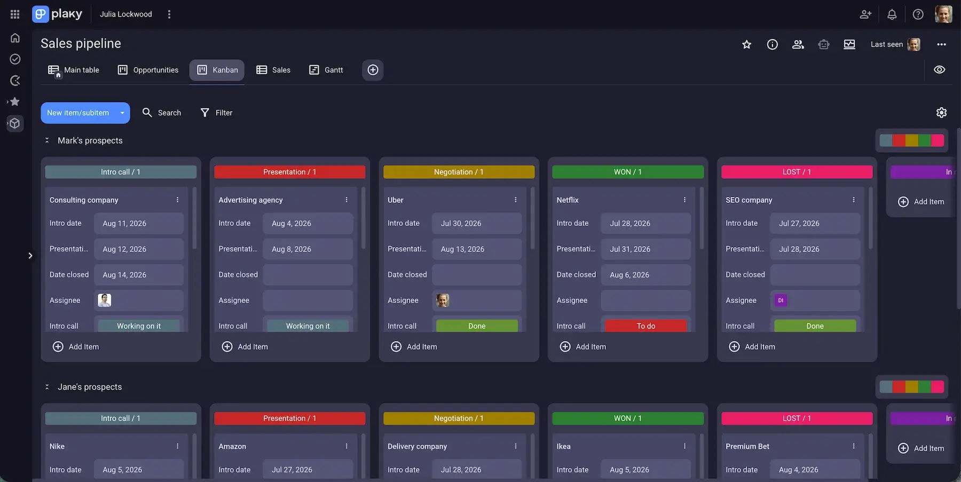Open the Ikea card three-dot menu
Image resolution: width=961 pixels, height=482 pixels.
click(684, 446)
